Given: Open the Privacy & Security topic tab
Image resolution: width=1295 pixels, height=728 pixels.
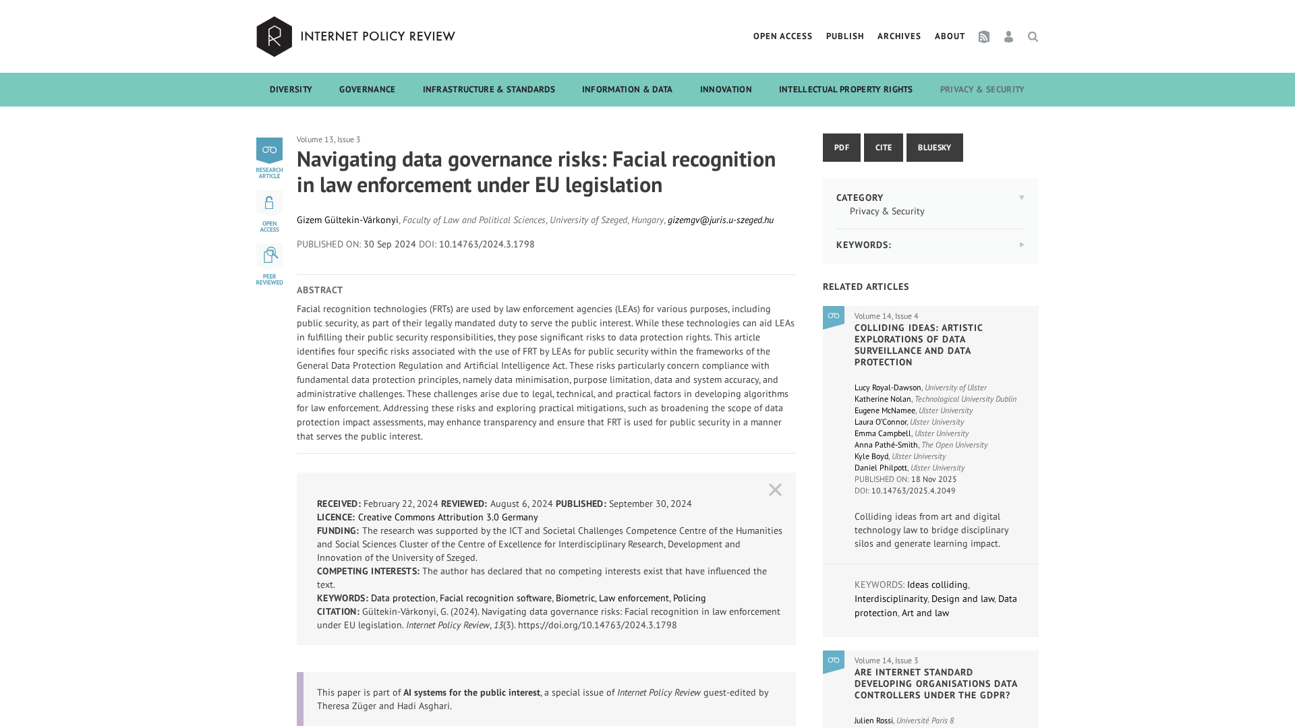Looking at the screenshot, I should pos(981,90).
